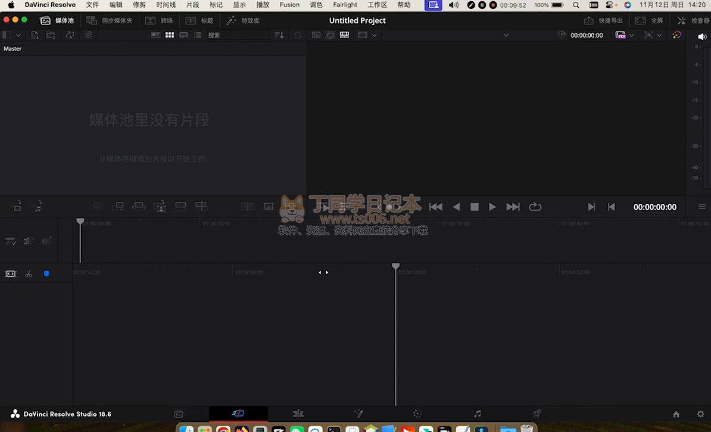
Task: Click the import media file icon
Action: 35,35
